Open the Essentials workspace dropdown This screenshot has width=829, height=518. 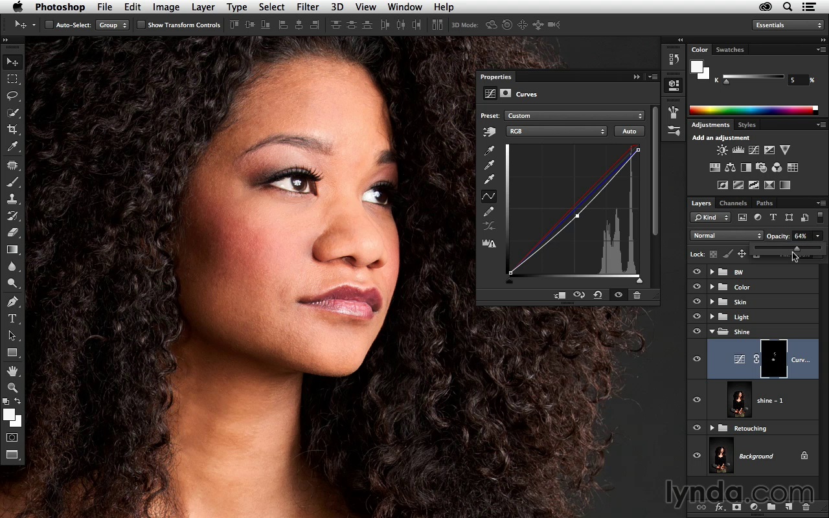pyautogui.click(x=788, y=25)
